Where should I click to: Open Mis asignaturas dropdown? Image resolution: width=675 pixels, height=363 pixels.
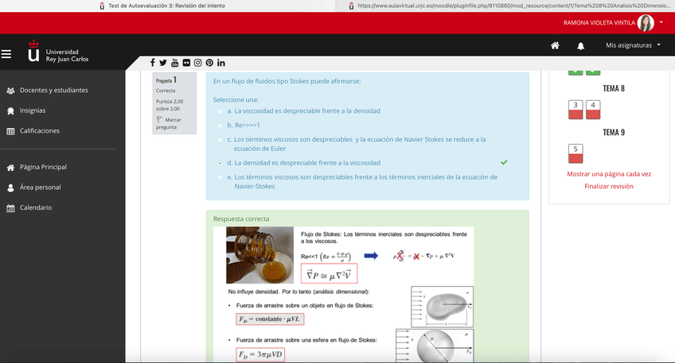(633, 45)
